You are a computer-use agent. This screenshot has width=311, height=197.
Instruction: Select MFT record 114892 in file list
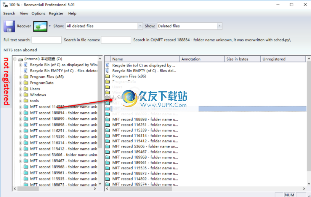click(x=145, y=179)
